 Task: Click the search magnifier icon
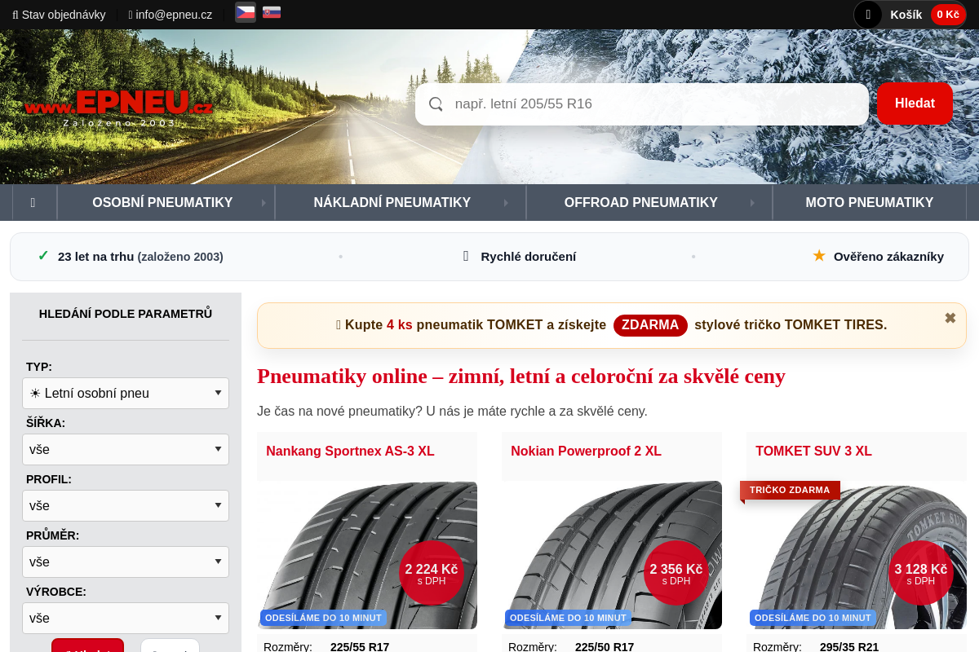(436, 104)
